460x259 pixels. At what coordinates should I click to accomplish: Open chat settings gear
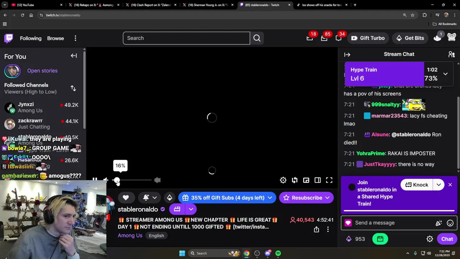coord(430,239)
